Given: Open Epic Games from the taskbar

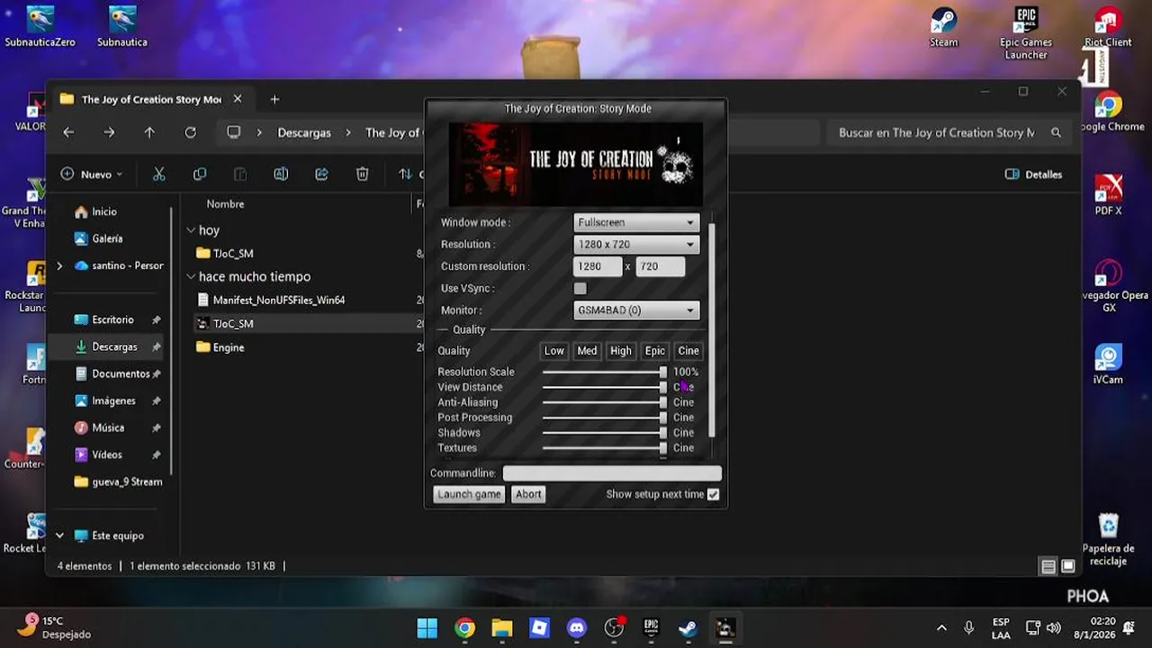Looking at the screenshot, I should (x=651, y=627).
